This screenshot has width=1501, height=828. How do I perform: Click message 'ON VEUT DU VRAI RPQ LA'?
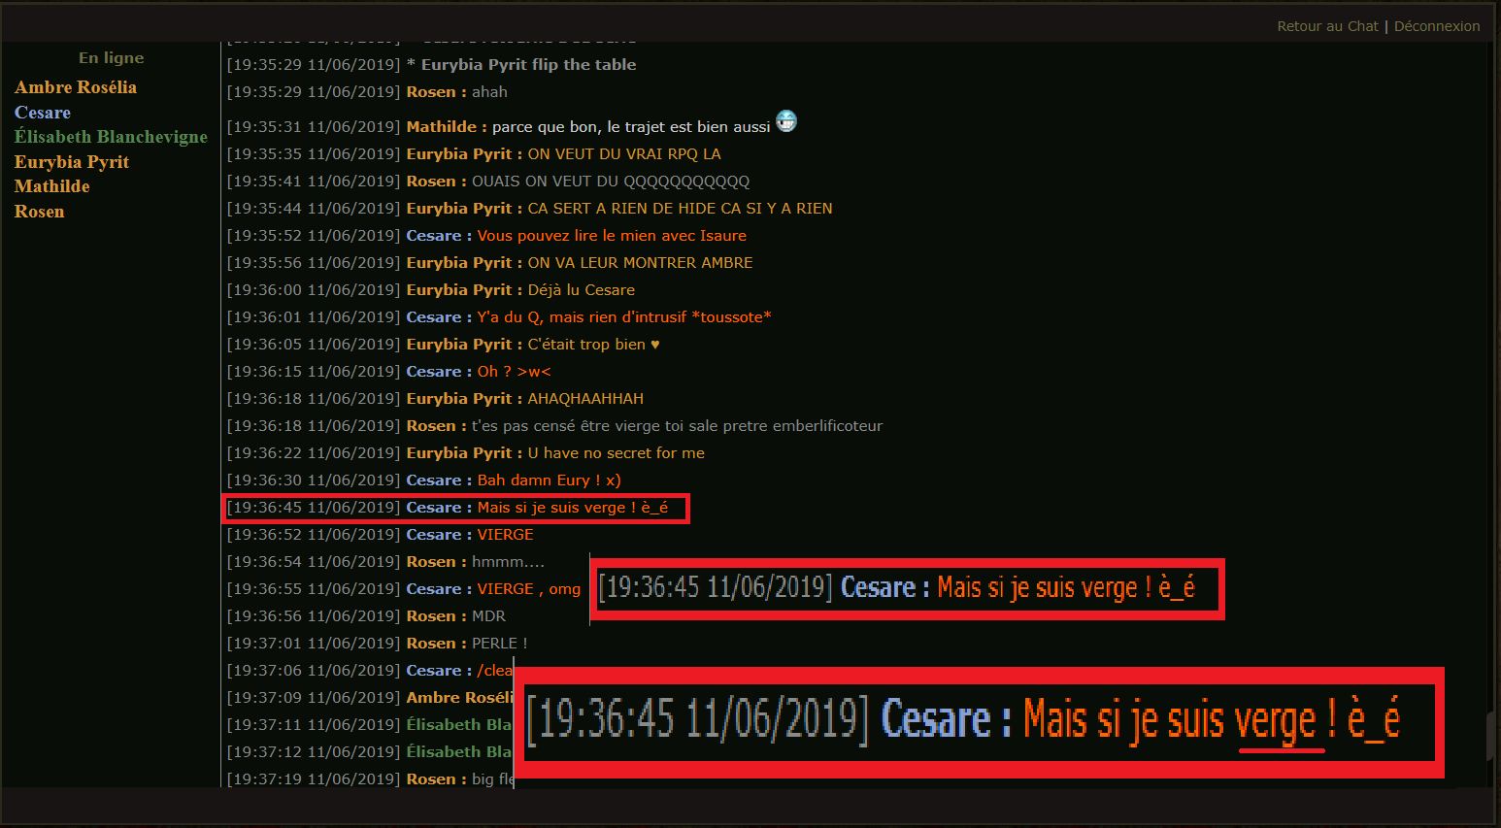(624, 154)
